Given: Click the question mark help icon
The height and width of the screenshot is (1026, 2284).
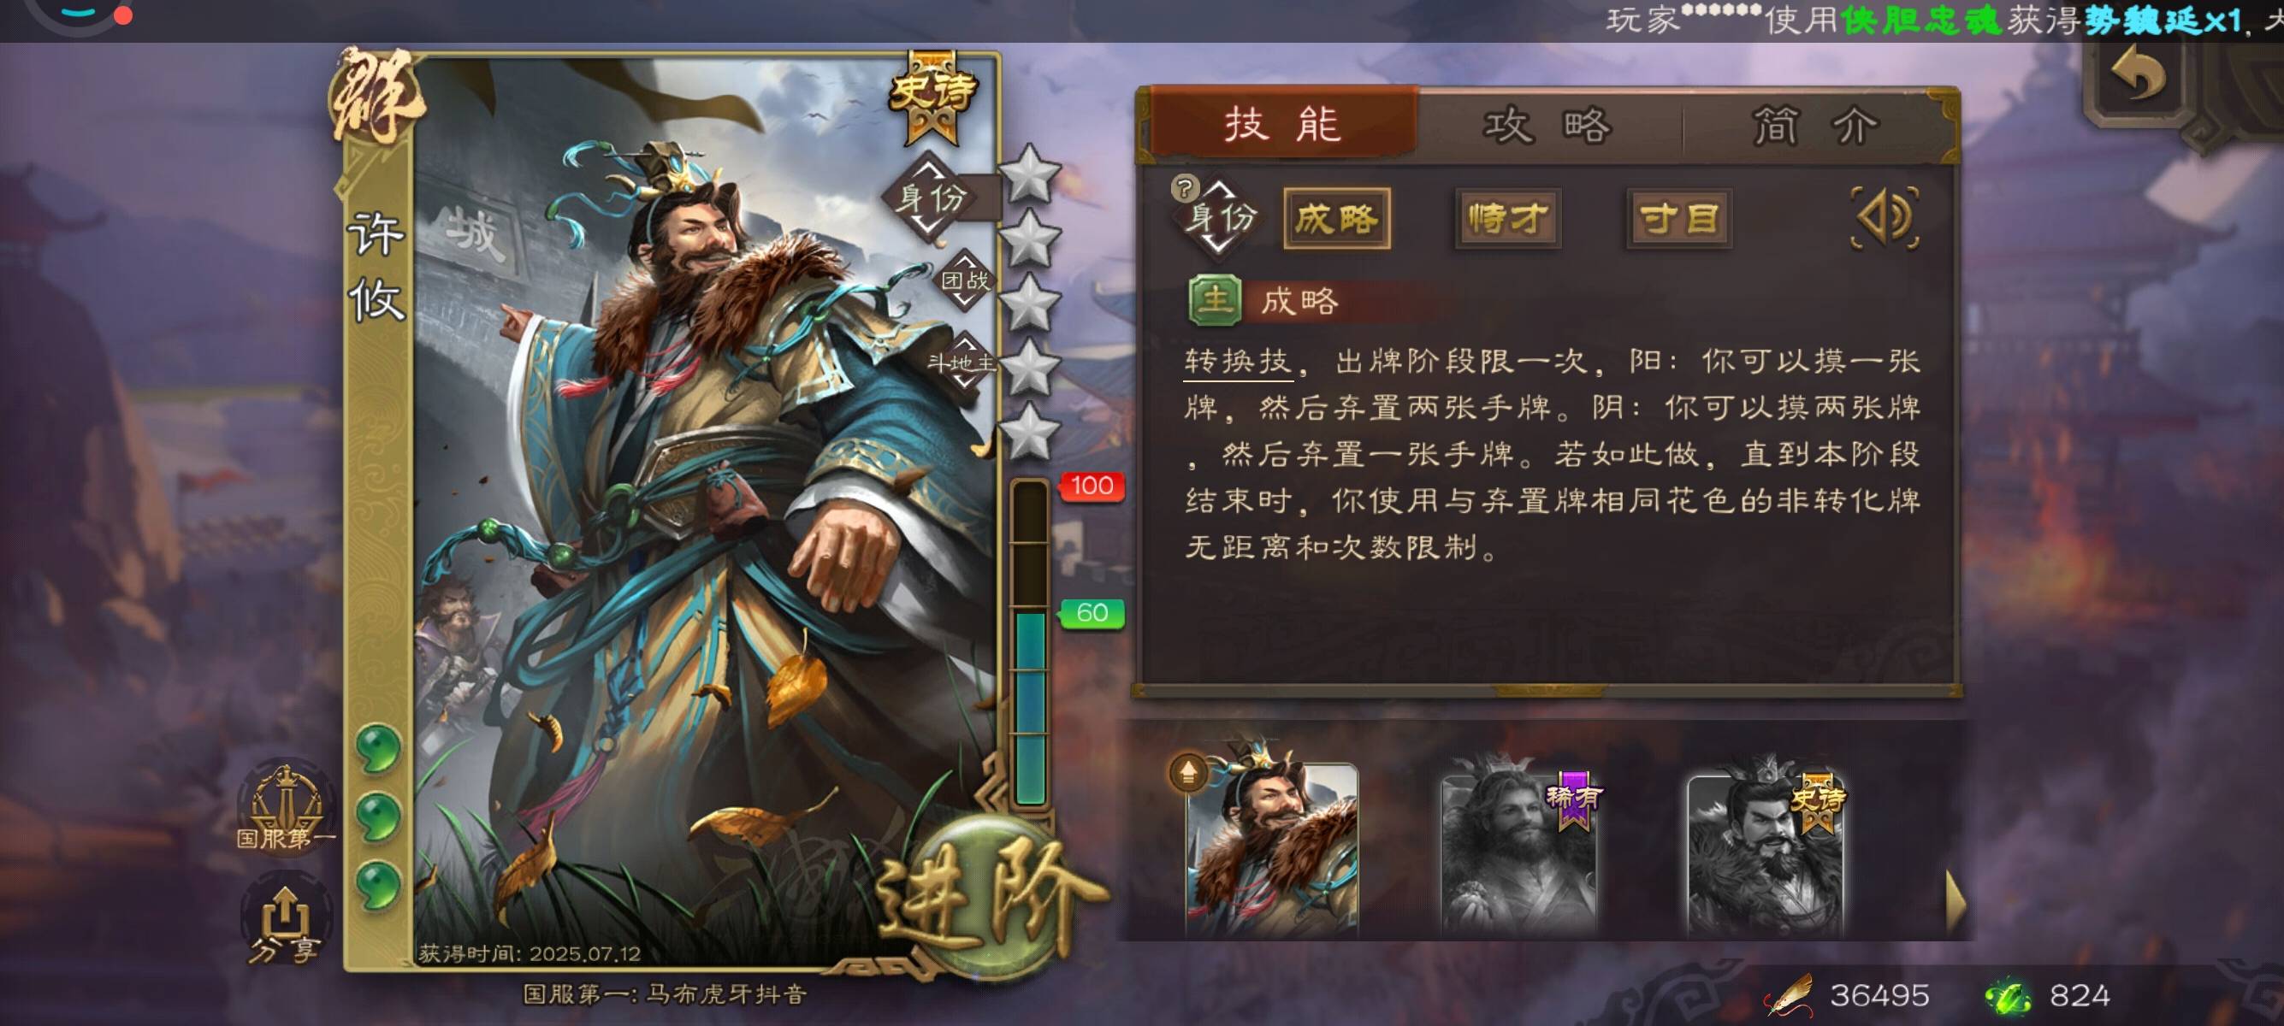Looking at the screenshot, I should [x=1185, y=187].
